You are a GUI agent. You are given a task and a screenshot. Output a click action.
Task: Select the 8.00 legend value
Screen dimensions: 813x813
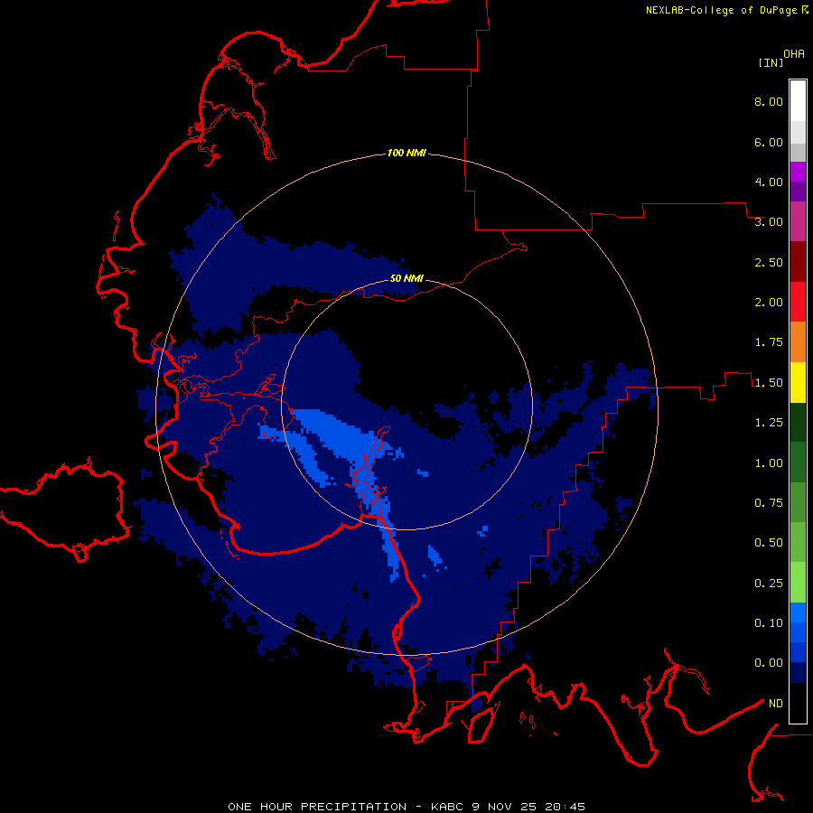tap(769, 101)
